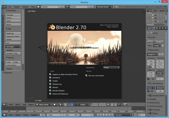Open the File menu
169x118 pixels.
click(x=10, y=7)
